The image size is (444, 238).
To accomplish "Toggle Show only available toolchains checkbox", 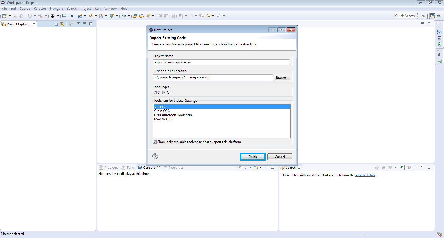I will coord(155,142).
